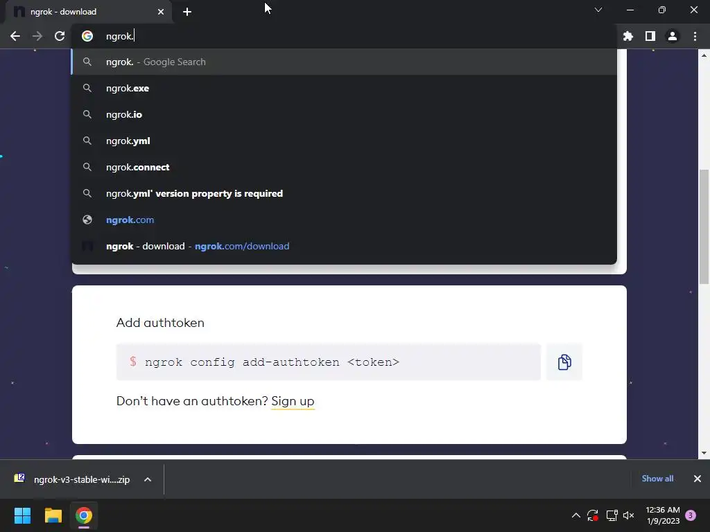Click the Google icon in address bar

[87, 36]
